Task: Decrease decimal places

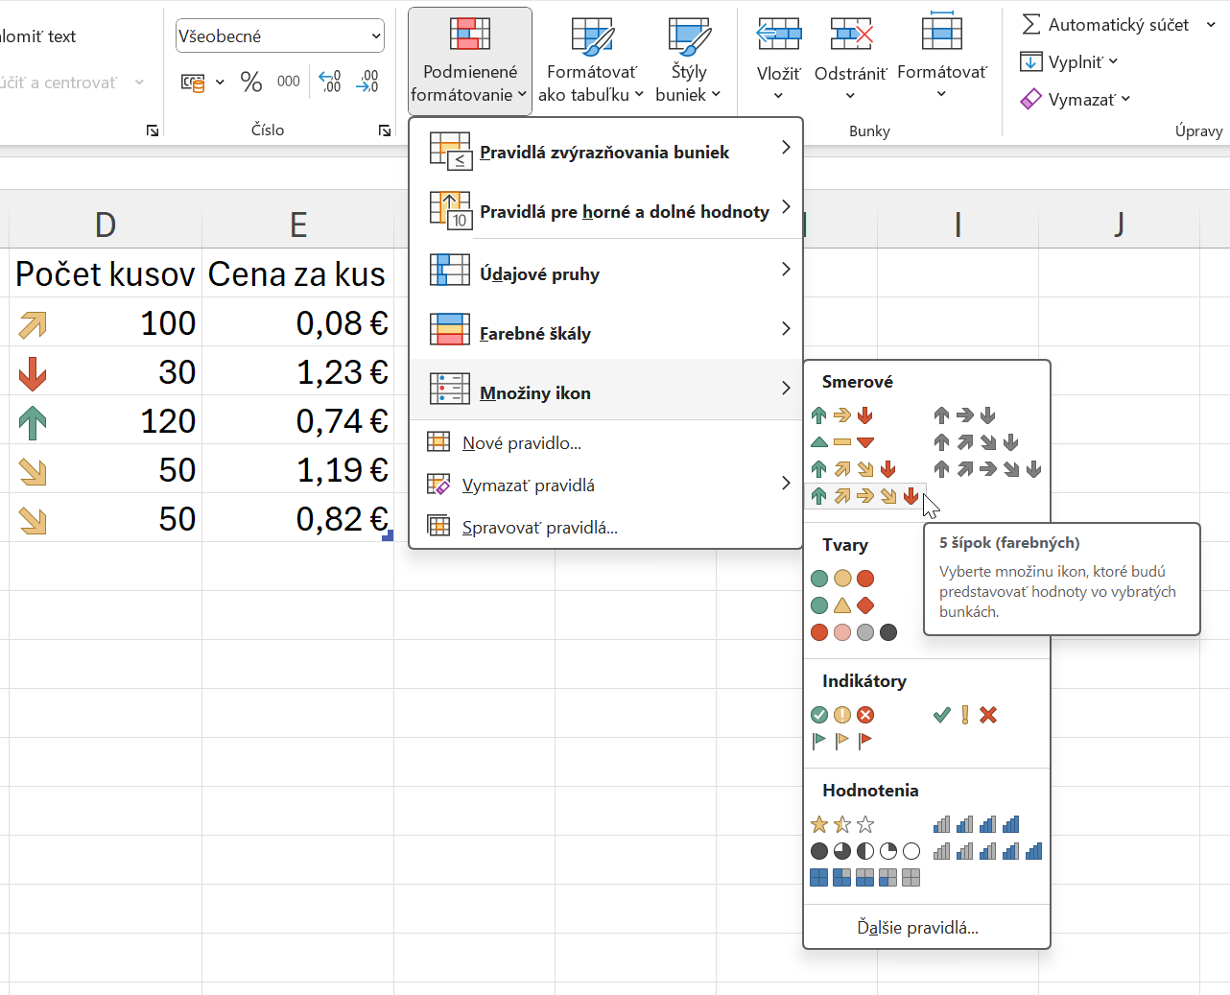Action: (x=367, y=82)
